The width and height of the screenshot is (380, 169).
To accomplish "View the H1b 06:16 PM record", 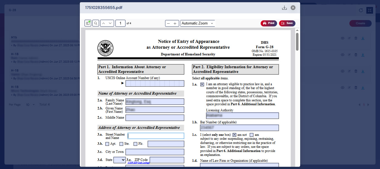I will click(x=343, y=38).
